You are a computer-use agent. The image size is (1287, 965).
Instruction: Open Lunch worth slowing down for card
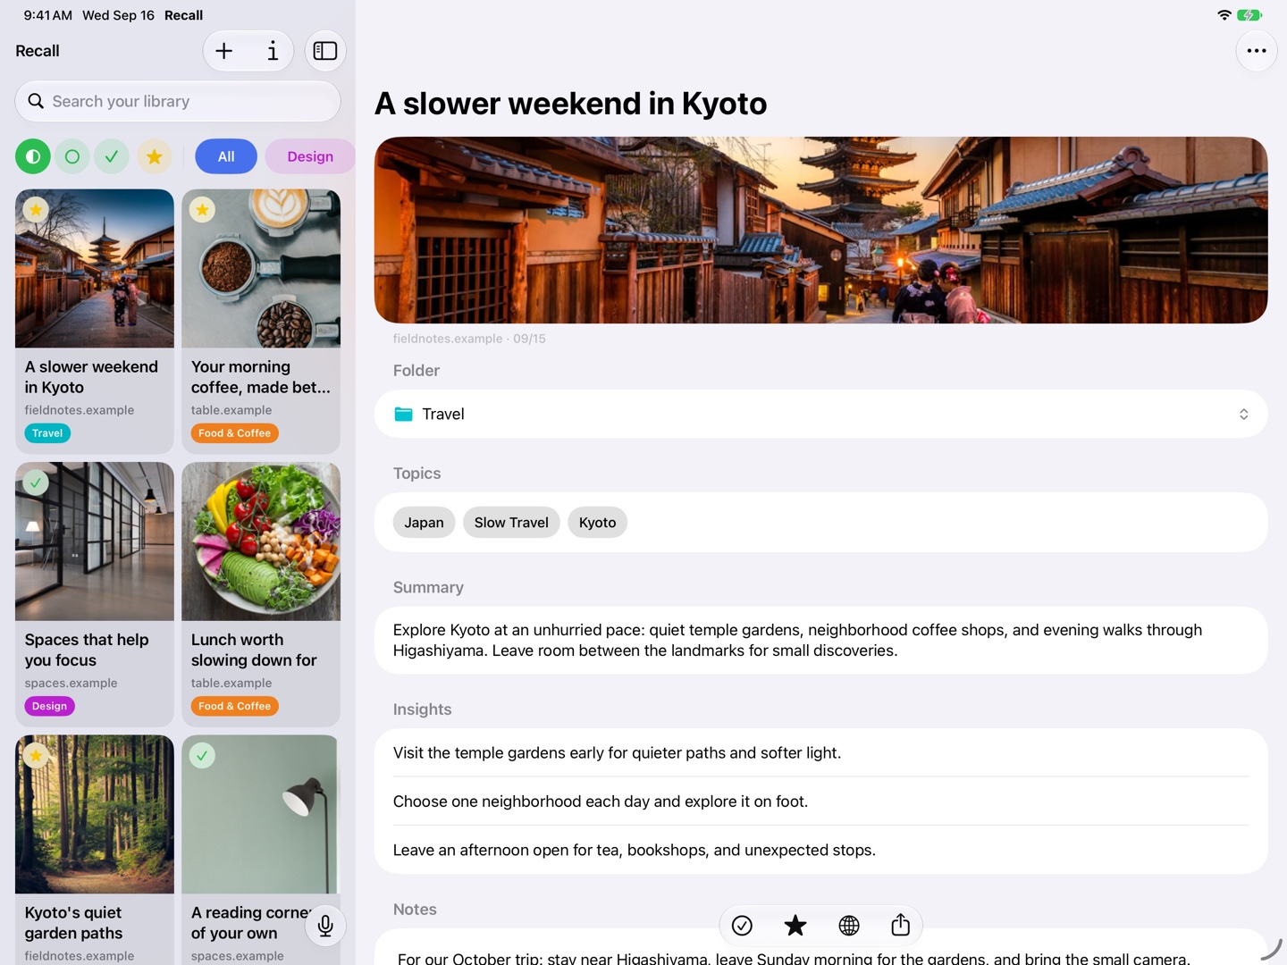click(x=261, y=594)
